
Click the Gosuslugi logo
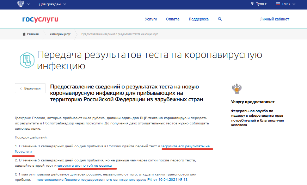tap(40, 19)
